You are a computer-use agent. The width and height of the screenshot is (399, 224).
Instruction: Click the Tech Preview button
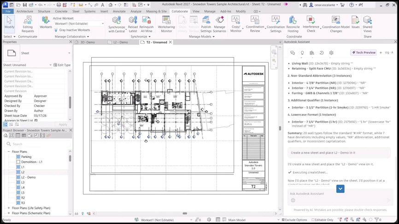[364, 52]
